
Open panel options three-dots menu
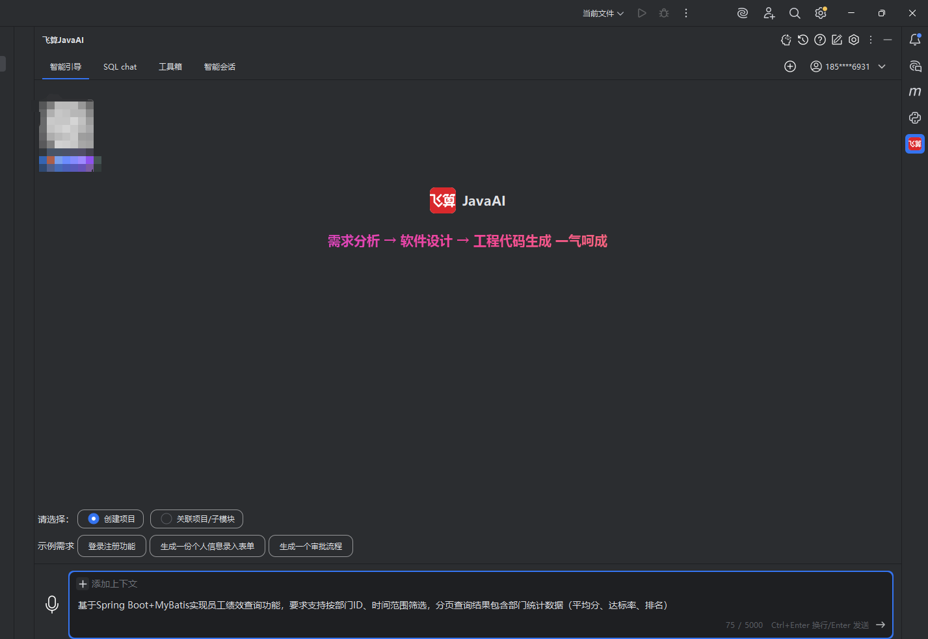[x=871, y=40]
